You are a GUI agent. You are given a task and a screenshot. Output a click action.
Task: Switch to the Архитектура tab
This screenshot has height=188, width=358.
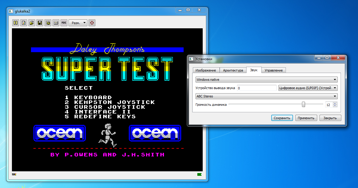(233, 70)
